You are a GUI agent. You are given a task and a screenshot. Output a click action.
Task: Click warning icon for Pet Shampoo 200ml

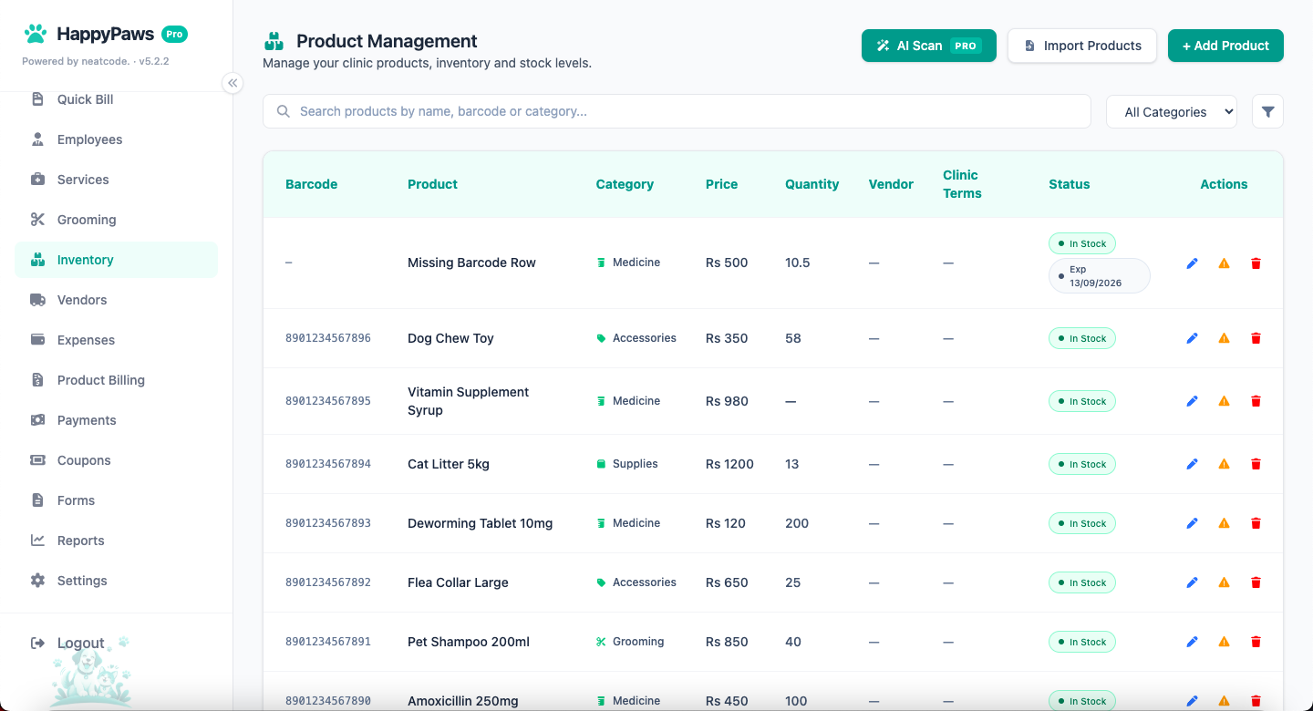point(1224,642)
